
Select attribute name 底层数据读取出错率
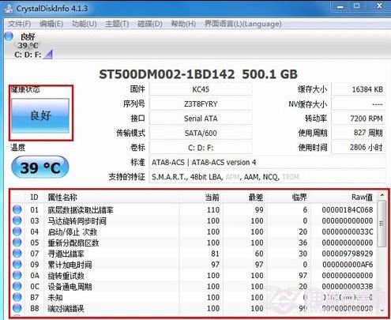[x=81, y=210]
